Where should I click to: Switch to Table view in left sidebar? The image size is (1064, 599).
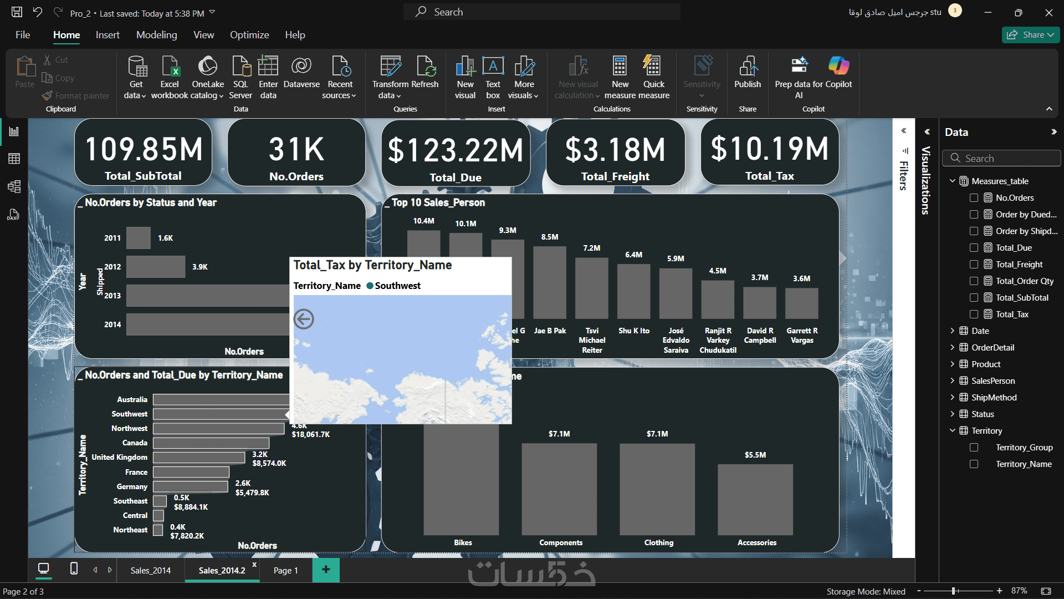point(14,159)
